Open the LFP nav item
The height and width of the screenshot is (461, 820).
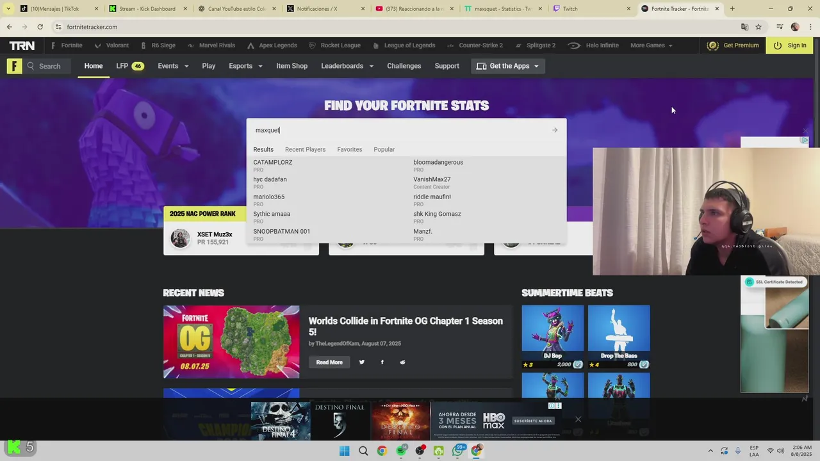[129, 66]
